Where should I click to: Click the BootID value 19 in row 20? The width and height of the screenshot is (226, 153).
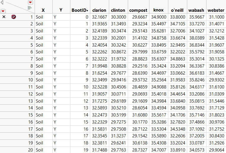tap(86, 150)
